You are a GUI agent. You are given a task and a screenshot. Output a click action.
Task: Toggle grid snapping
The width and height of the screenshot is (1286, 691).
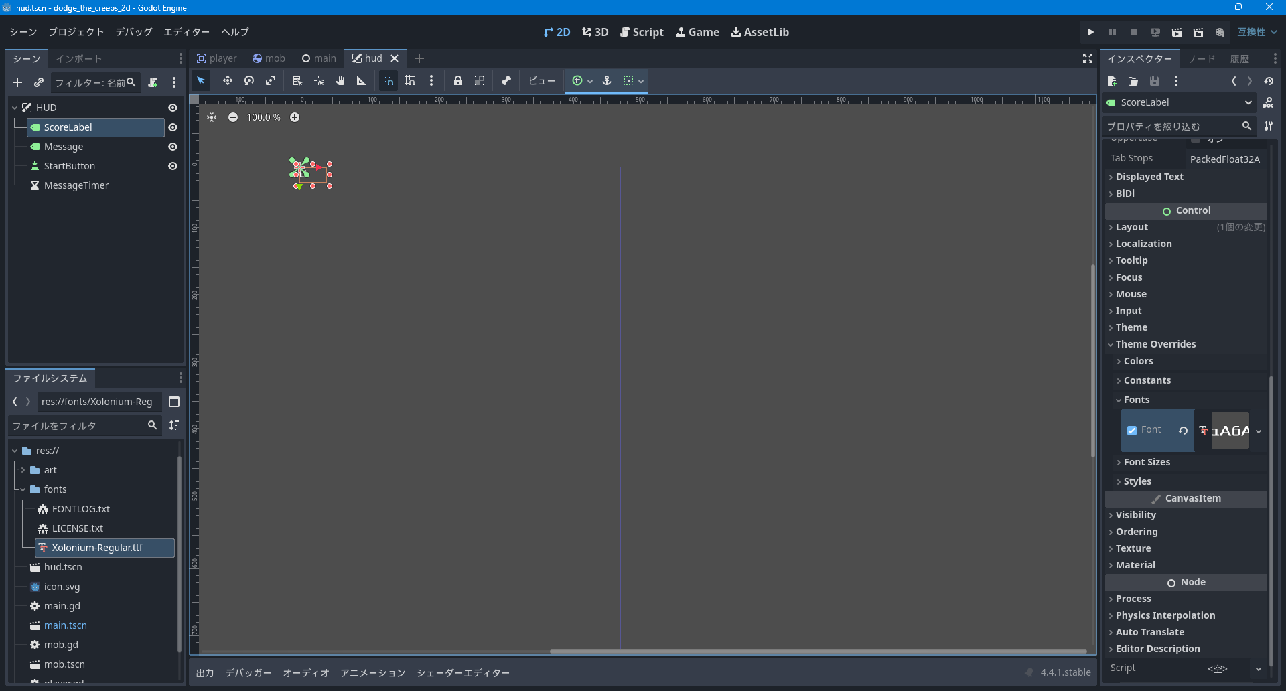(x=410, y=81)
